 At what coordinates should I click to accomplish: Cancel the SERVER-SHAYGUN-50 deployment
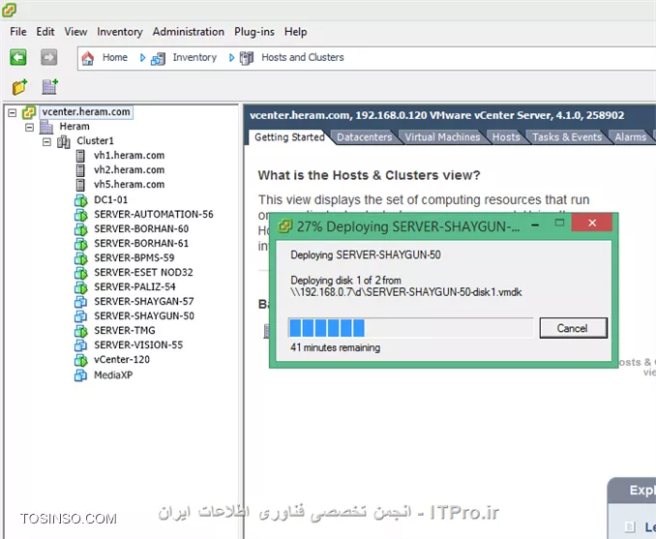(x=573, y=328)
